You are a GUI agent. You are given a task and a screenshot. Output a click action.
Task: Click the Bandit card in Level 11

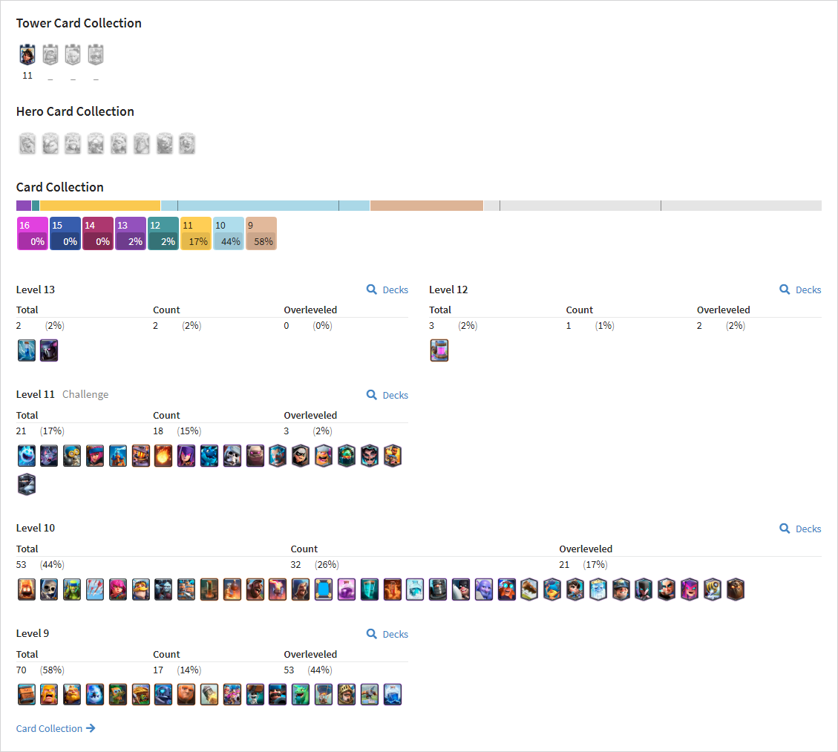tap(301, 457)
